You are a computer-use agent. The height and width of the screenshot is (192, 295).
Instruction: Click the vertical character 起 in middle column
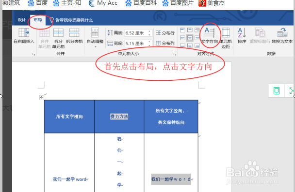tap(119, 173)
